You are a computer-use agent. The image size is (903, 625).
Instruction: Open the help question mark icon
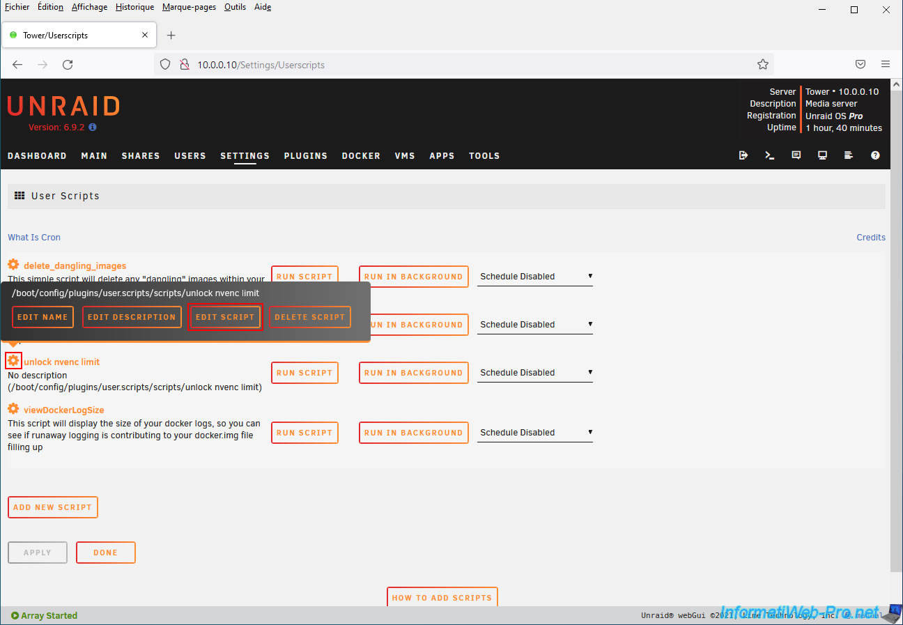coord(875,155)
